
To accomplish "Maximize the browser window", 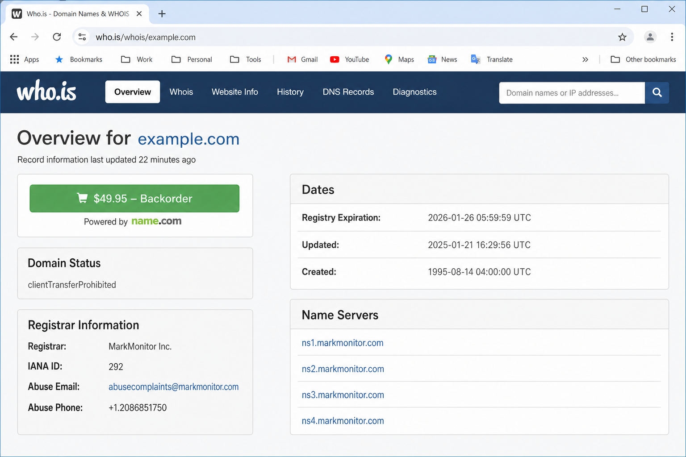I will click(644, 9).
